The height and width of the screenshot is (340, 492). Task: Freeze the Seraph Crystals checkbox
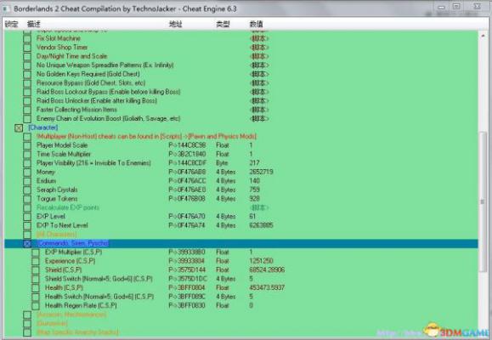27,190
